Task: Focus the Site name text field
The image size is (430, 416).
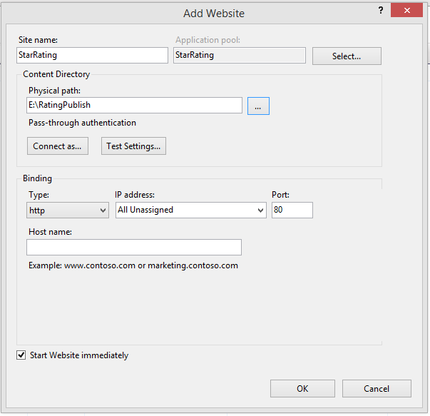Action: click(92, 55)
